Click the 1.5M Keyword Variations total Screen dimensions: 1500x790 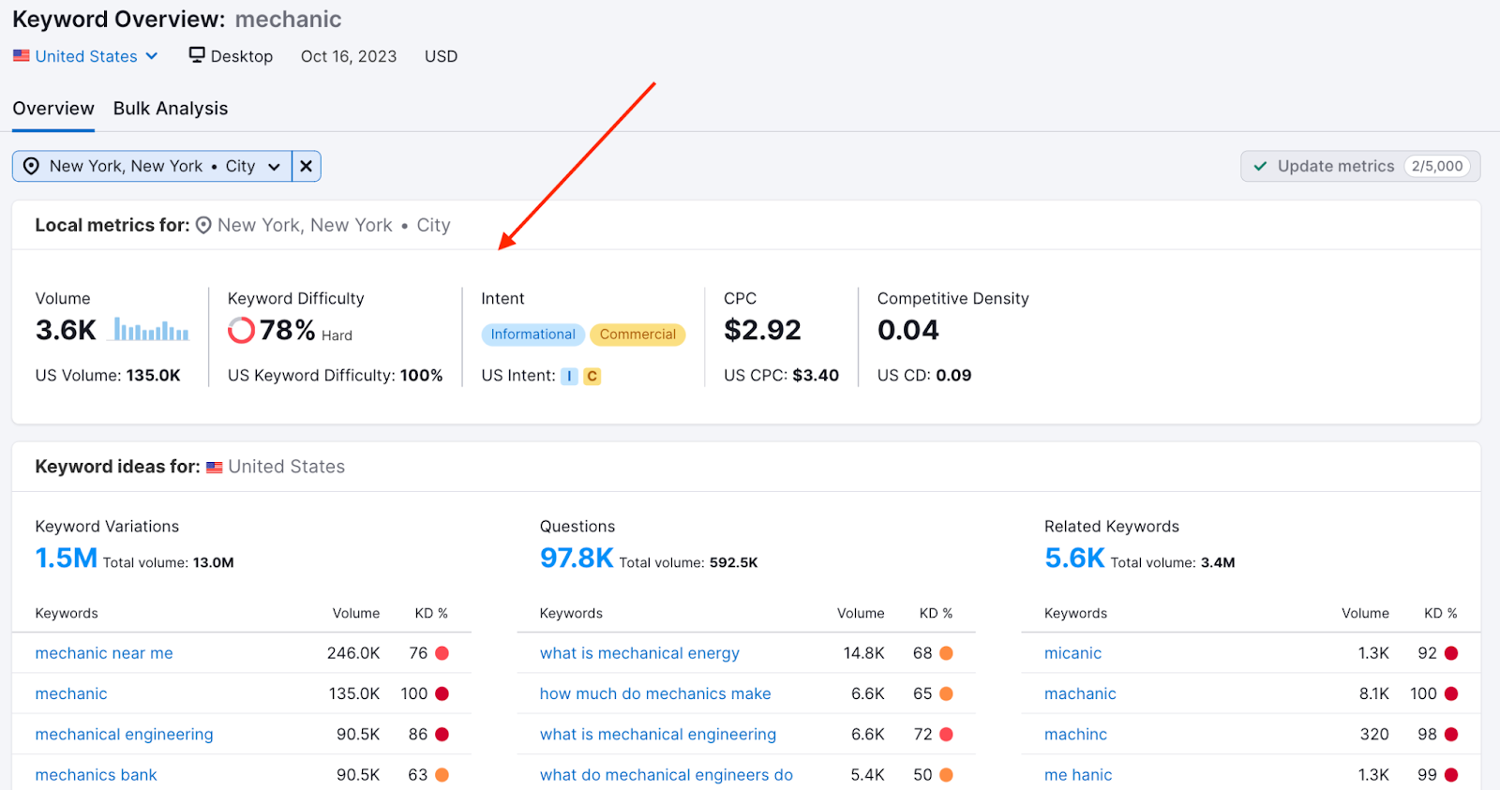(x=66, y=559)
